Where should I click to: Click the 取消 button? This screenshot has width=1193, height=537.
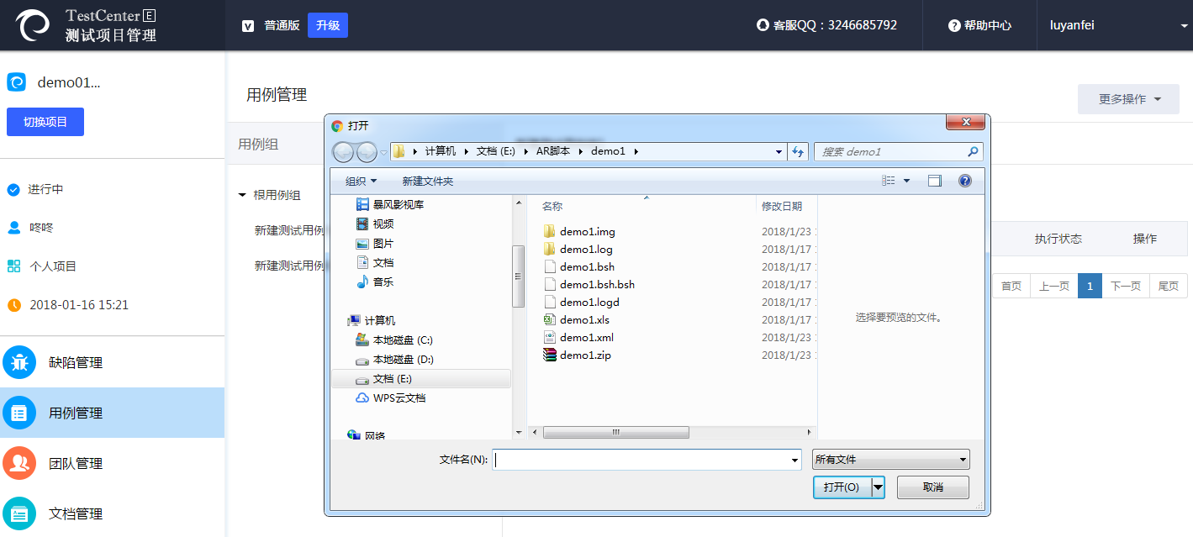[x=932, y=487]
